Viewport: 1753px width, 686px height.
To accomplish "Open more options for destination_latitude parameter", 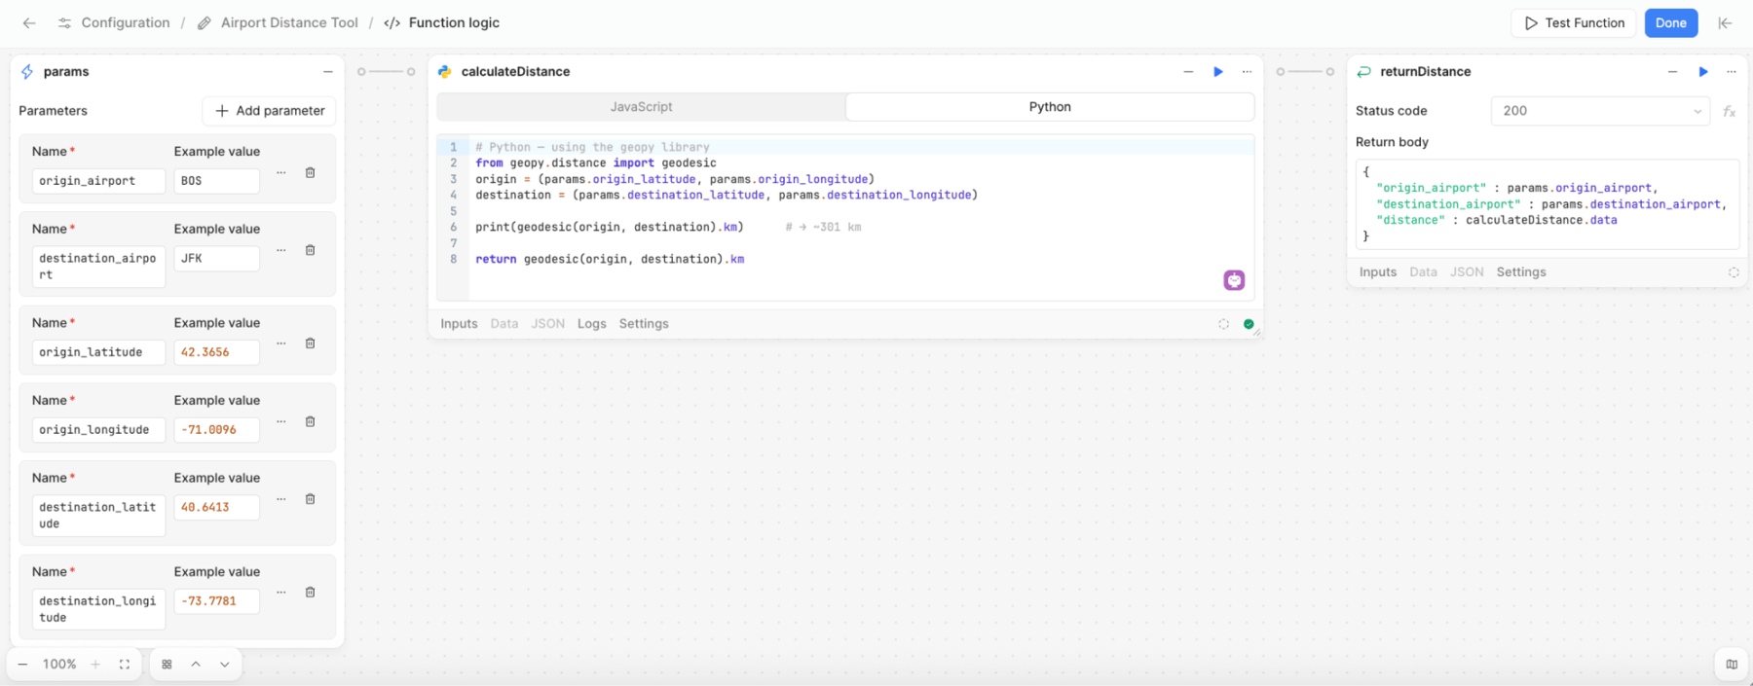I will [x=280, y=499].
